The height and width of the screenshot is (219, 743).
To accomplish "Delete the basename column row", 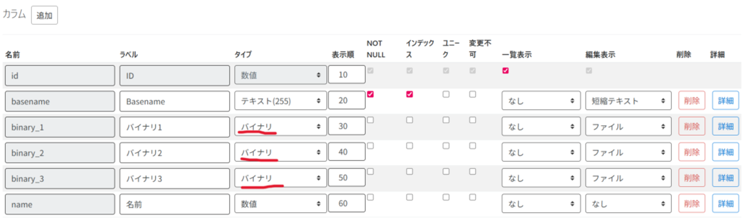I will point(691,102).
